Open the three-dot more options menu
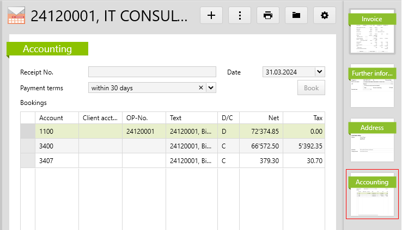 [240, 15]
